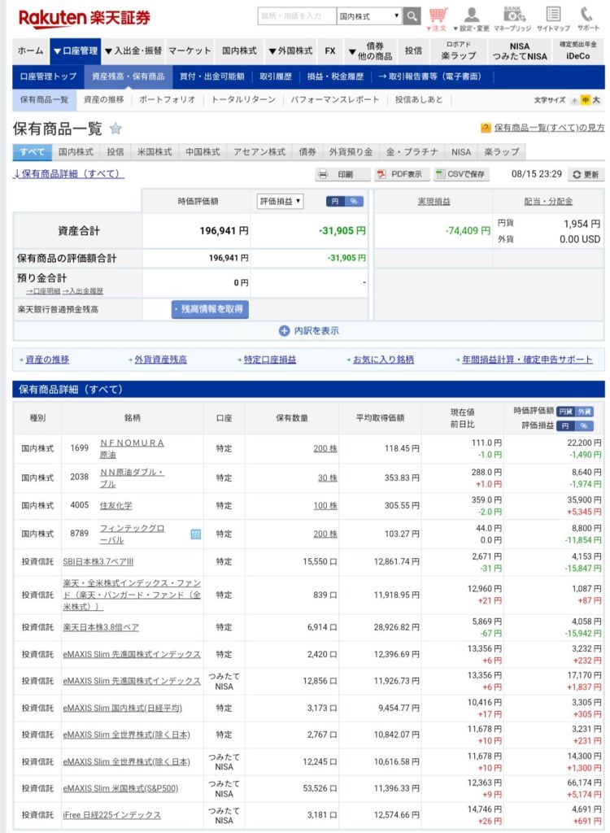The height and width of the screenshot is (833, 610).
Task: Open the マネーブリッジ bank icon
Action: (512, 20)
